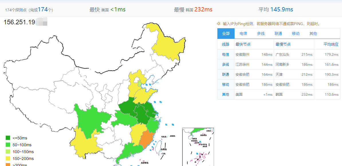Click the orange Fujian province on map
The width and height of the screenshot is (342, 166).
pos(147,139)
